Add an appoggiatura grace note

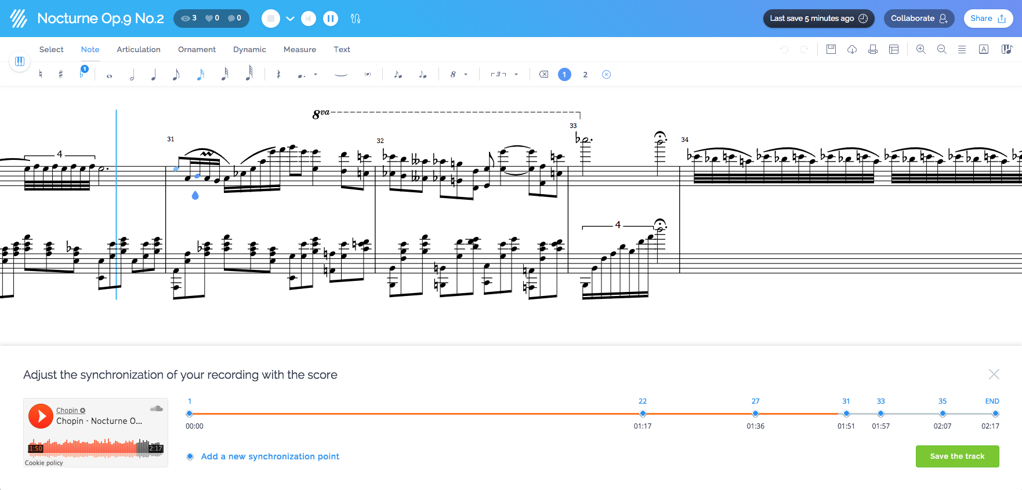click(x=423, y=74)
